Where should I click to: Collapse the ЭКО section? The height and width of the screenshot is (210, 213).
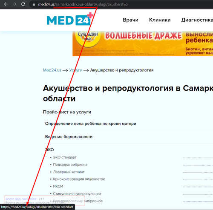tap(49, 150)
